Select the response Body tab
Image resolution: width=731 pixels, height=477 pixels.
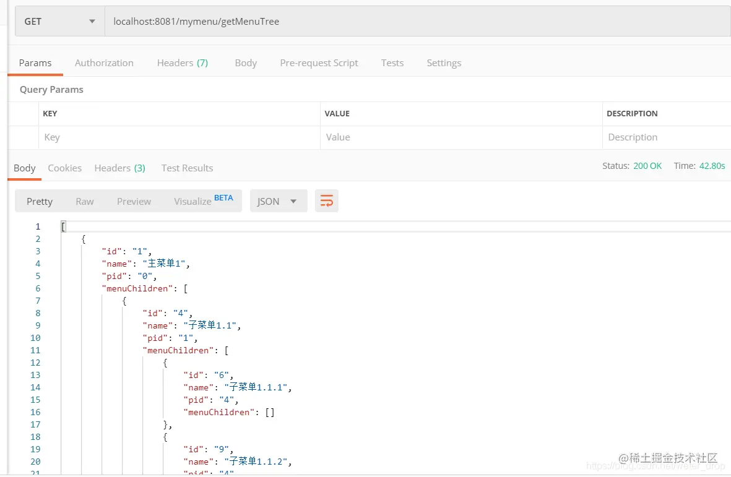coord(25,168)
